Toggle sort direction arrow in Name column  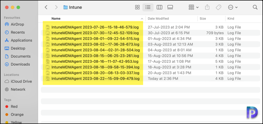pos(142,19)
